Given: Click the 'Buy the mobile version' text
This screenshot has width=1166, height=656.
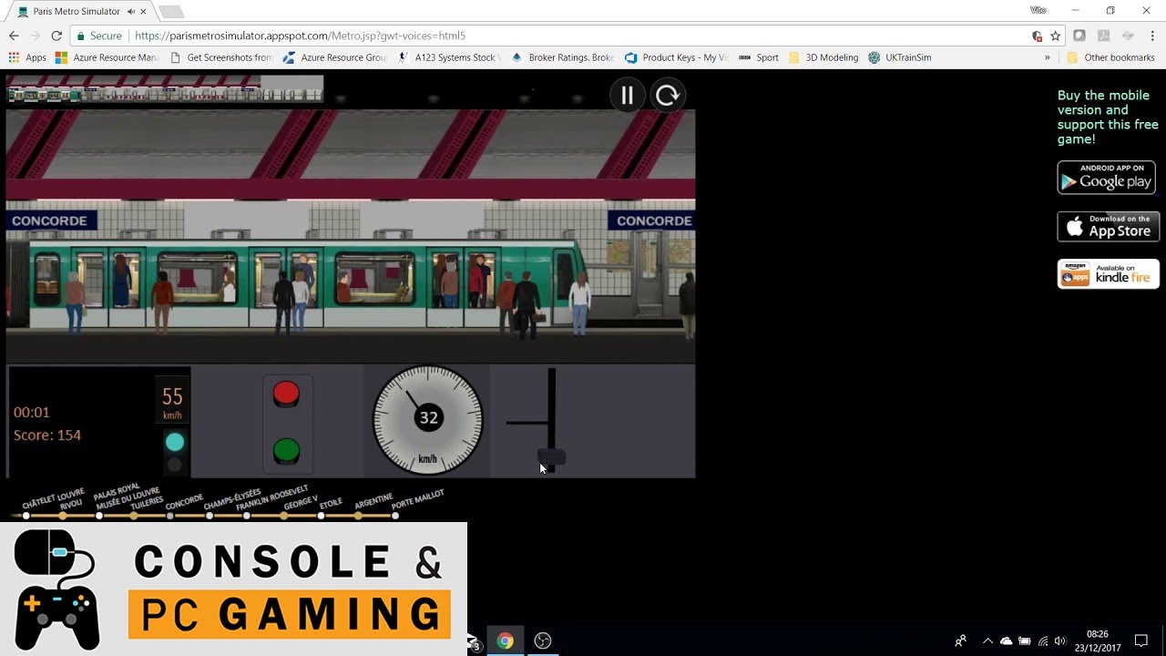Looking at the screenshot, I should pos(1108,118).
